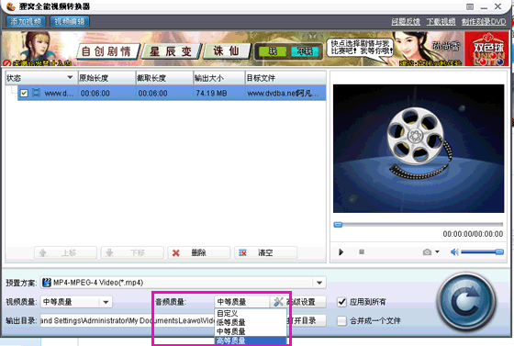The image size is (514, 346).
Task: Click the 上移 move-up button
Action: click(x=65, y=252)
